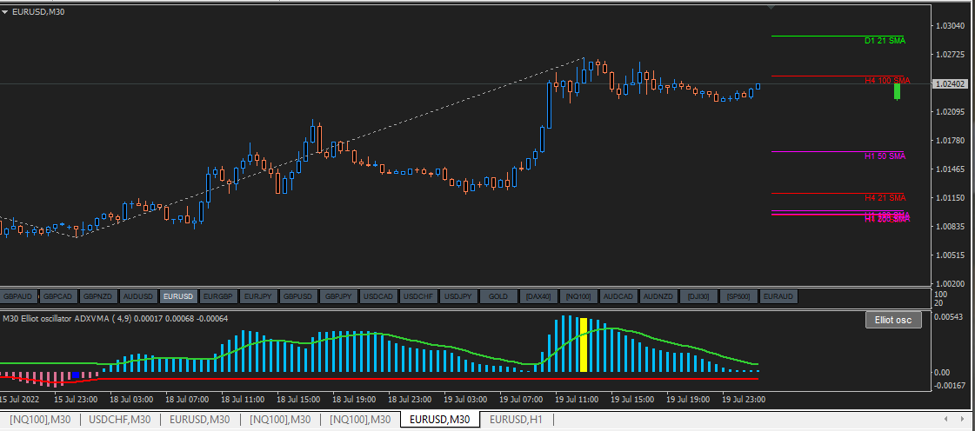
Task: Switch chart symbol to GBPNZD
Action: [x=99, y=297]
